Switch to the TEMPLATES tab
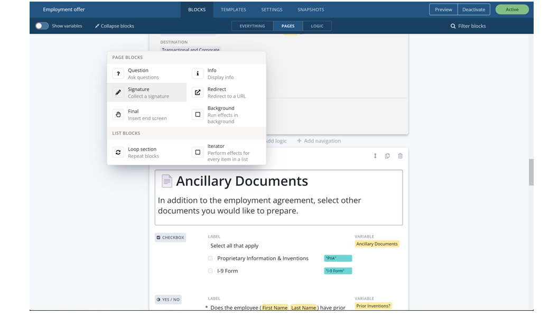559x315 pixels. 233,9
